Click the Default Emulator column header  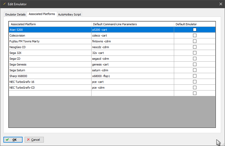(x=195, y=24)
